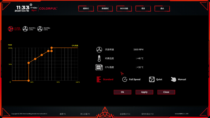The width and height of the screenshot is (210, 118).
Task: Click the 风扇转速 label
Action: (109, 50)
